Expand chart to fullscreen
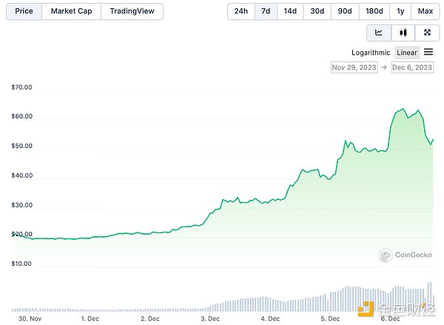444x325 pixels. click(427, 33)
